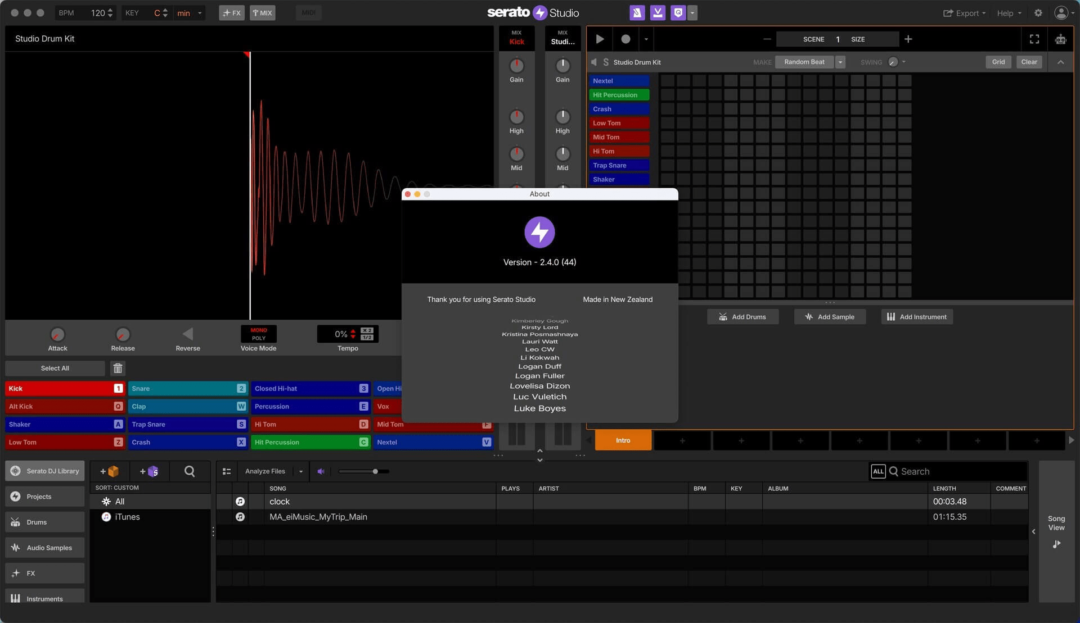Viewport: 1080px width, 623px height.
Task: Clear the drum pattern grid
Action: coord(1029,62)
